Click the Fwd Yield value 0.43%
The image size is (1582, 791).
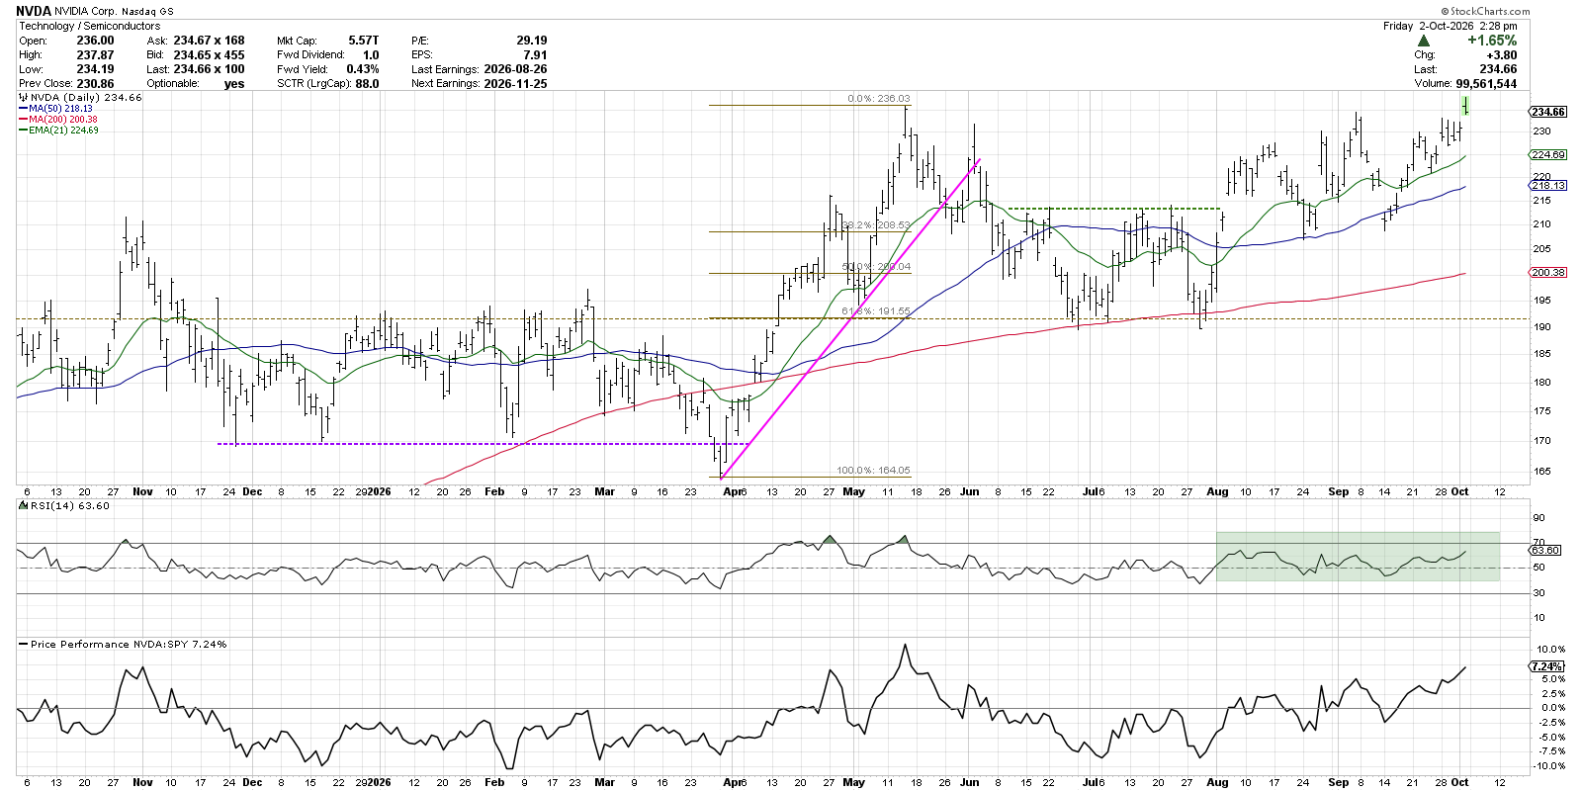tap(363, 69)
